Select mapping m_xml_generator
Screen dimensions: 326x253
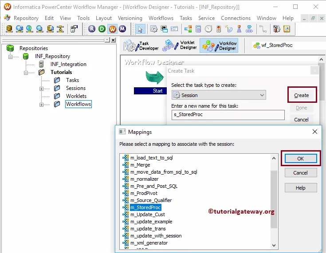click(x=149, y=243)
